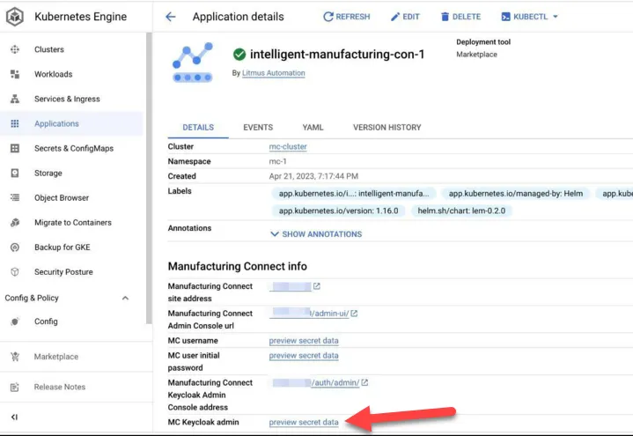The image size is (633, 436).
Task: Delete the application
Action: [460, 17]
